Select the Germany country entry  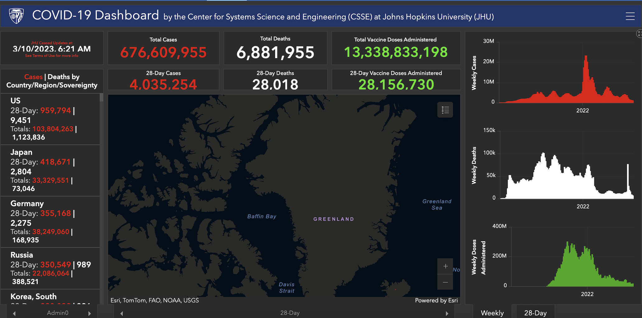pyautogui.click(x=50, y=222)
